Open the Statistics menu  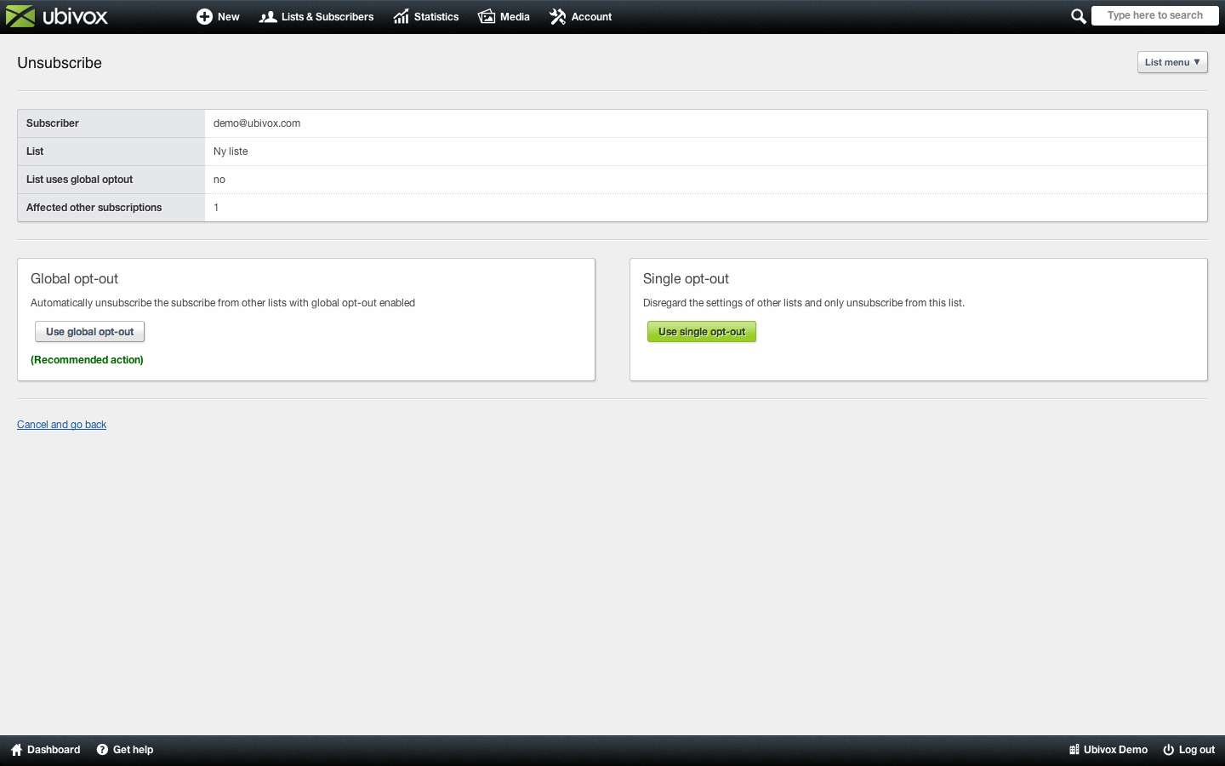pyautogui.click(x=426, y=16)
